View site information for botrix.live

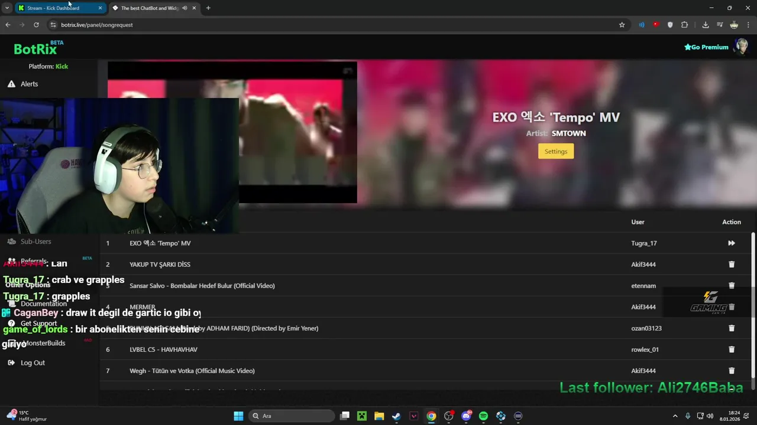pos(53,25)
